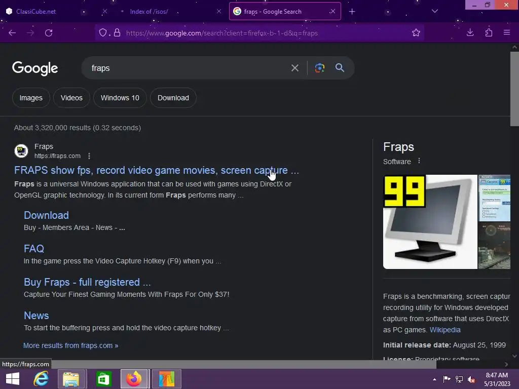Bookmark this page with the star
Screen dimensions: 519x389
[x=416, y=33]
